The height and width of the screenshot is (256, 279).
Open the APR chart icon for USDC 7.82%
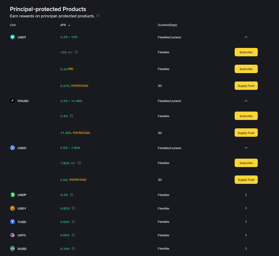tap(79, 163)
